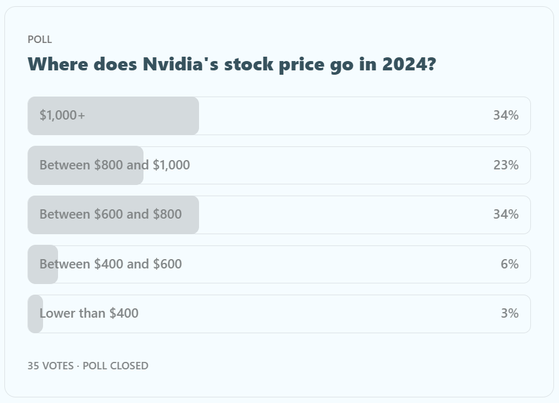The width and height of the screenshot is (559, 403).
Task: Click the 23% result percentage
Action: click(x=505, y=165)
